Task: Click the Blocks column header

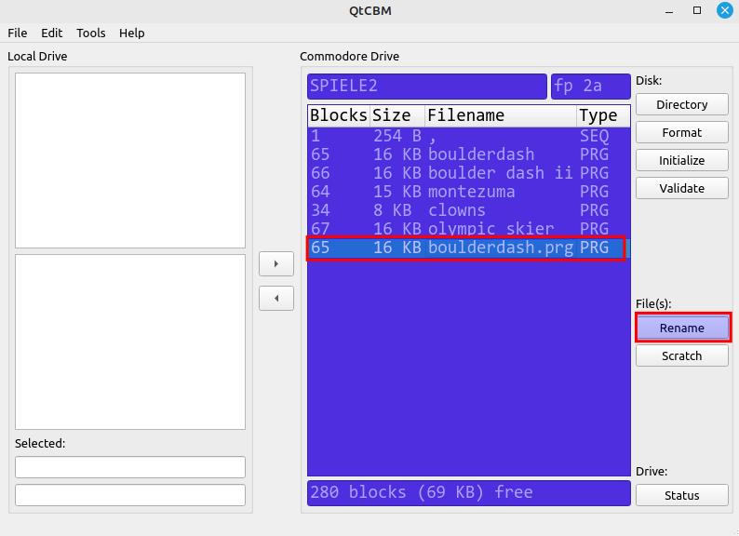Action: pyautogui.click(x=338, y=116)
